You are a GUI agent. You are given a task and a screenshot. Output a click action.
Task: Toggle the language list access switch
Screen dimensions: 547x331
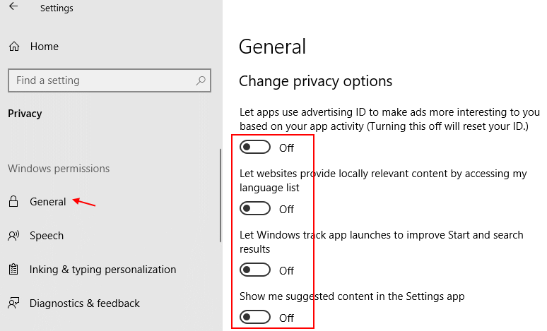(255, 209)
